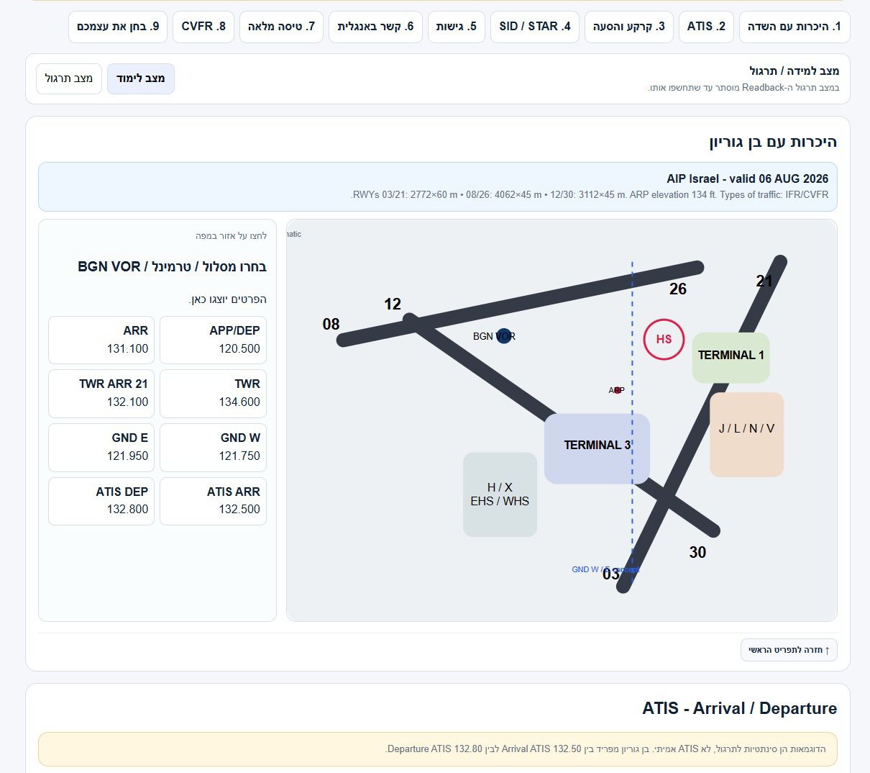Screen dimensions: 870x773
Task: Click the TWR 134.600 frequency card
Action: click(213, 393)
